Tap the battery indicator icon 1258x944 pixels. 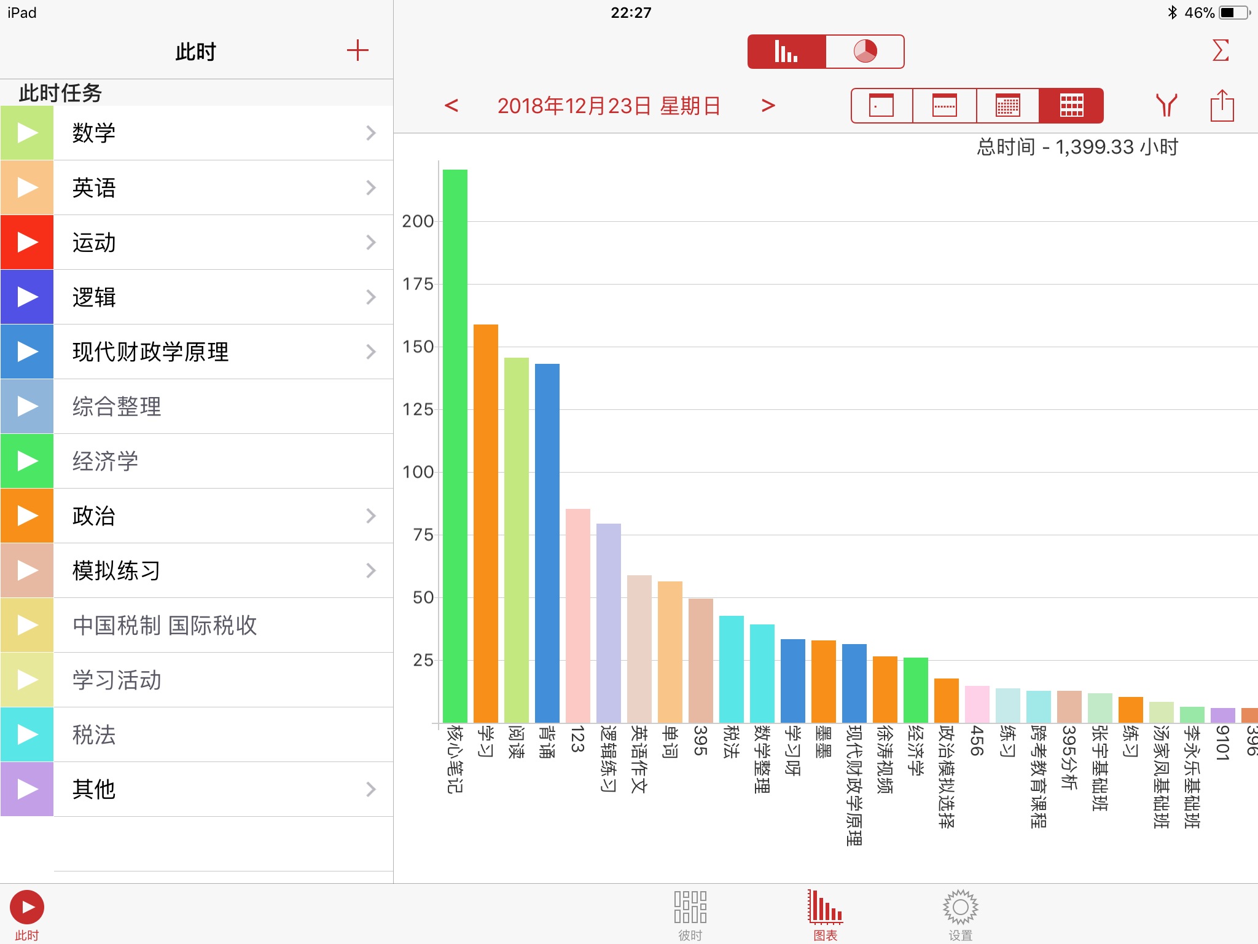click(1235, 12)
